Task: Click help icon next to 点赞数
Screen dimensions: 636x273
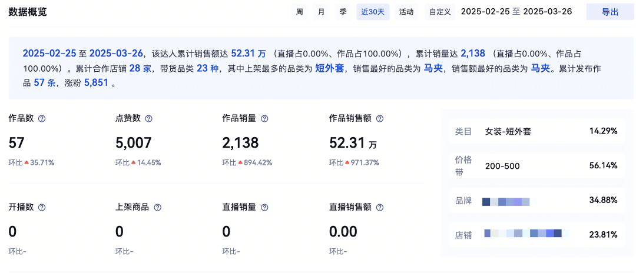Action: tap(149, 119)
